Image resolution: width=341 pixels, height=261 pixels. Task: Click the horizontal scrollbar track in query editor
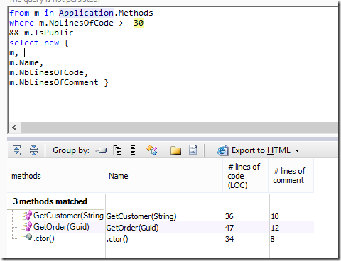click(x=179, y=127)
